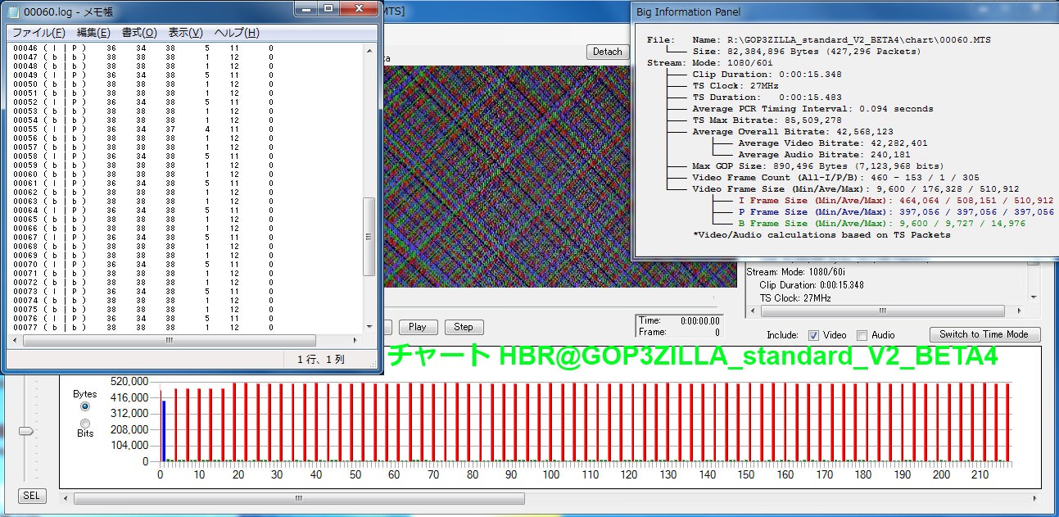Image resolution: width=1059 pixels, height=517 pixels.
Task: Click the vertical zoom slider thumb
Action: (x=27, y=431)
